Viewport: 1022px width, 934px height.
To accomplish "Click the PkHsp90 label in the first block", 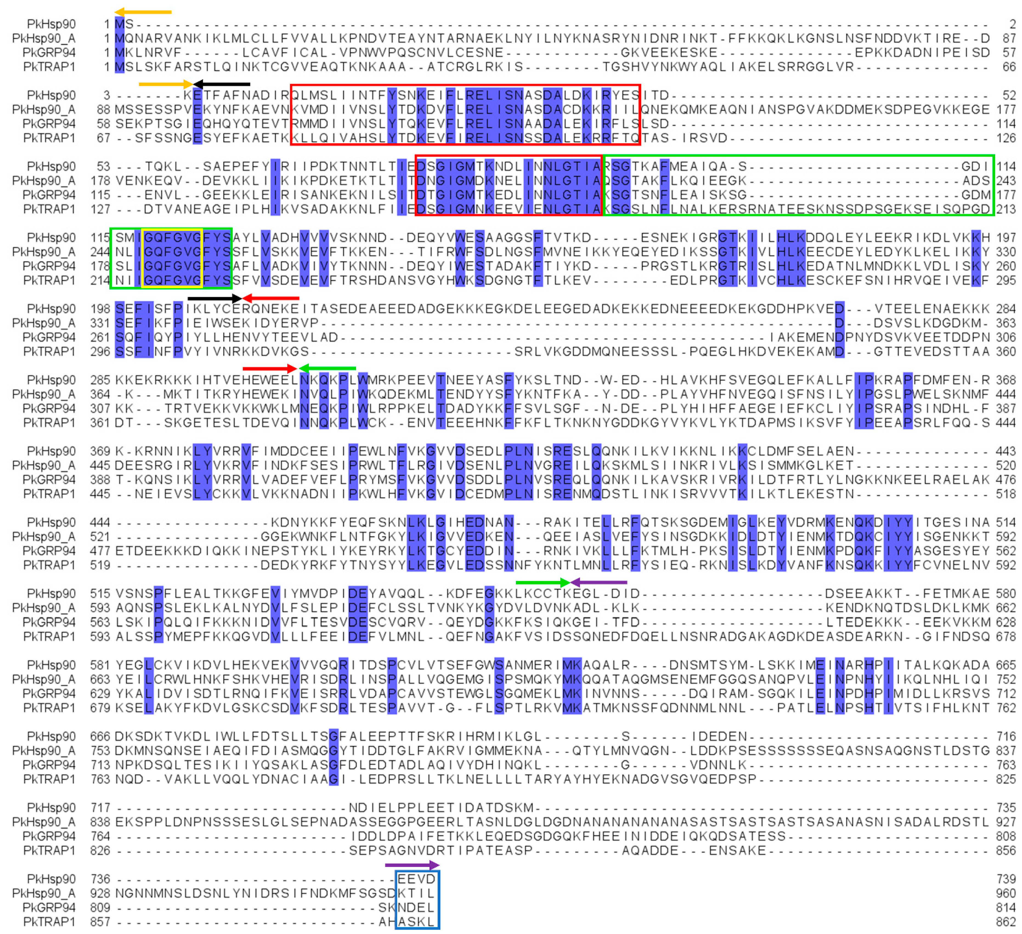I will [x=51, y=24].
